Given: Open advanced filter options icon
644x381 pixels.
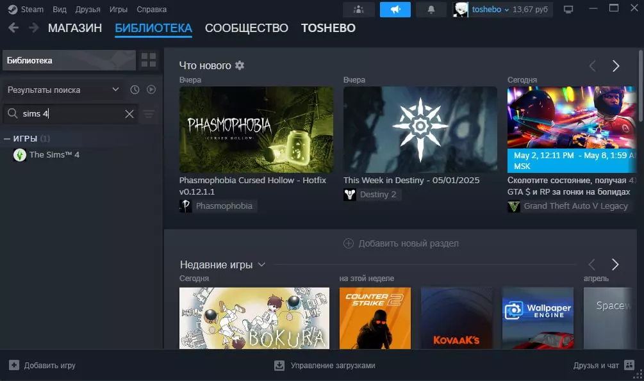Looking at the screenshot, I should click(x=149, y=114).
